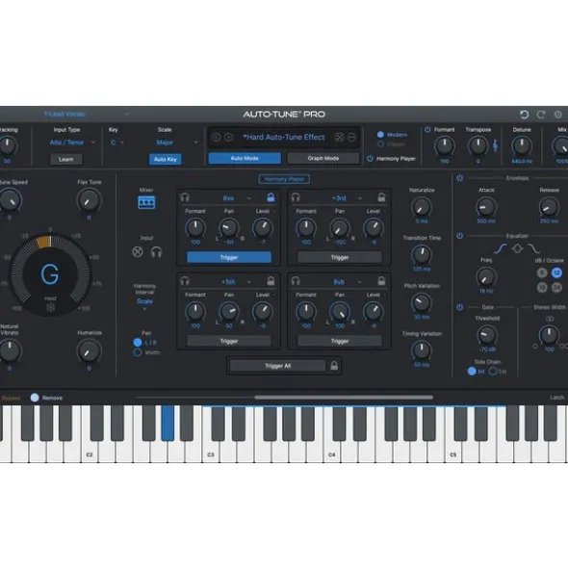Open the +3rd interval dropdown

(348, 198)
